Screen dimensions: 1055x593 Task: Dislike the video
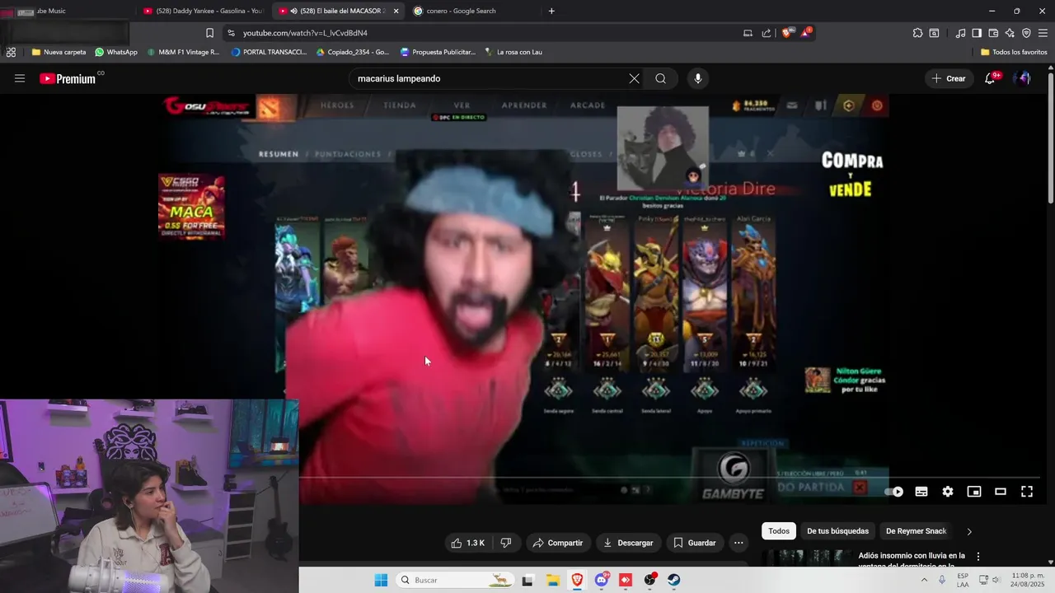pyautogui.click(x=506, y=543)
